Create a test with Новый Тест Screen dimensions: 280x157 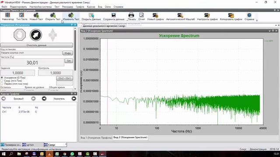[36, 17]
